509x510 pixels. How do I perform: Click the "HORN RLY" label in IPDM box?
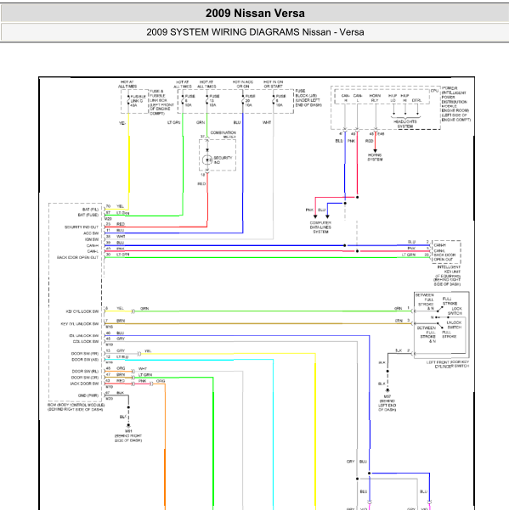[375, 98]
